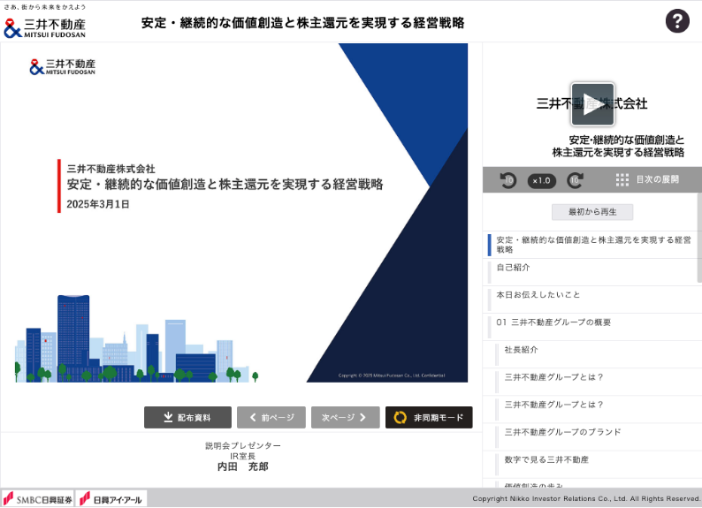702x508 pixels.
Task: Open the help question mark icon
Action: (x=677, y=20)
